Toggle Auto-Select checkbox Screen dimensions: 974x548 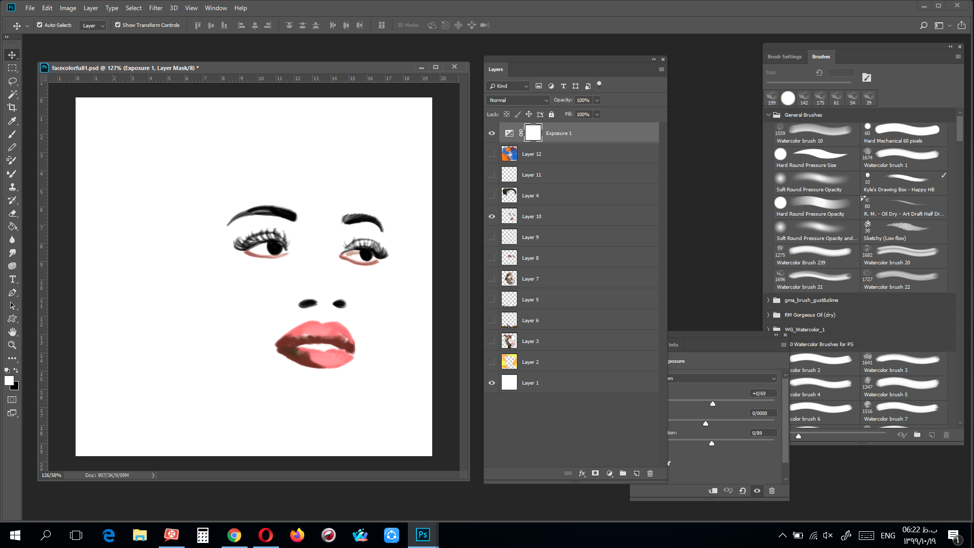(40, 25)
